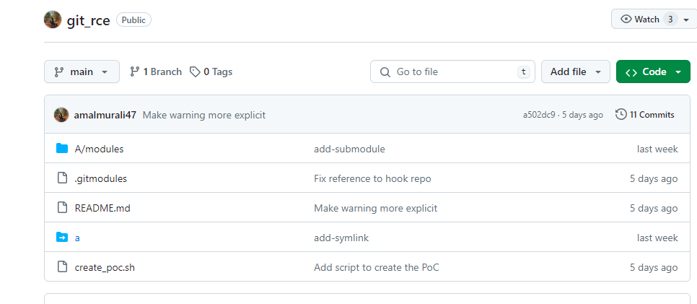Click the Go to file search field

[452, 71]
